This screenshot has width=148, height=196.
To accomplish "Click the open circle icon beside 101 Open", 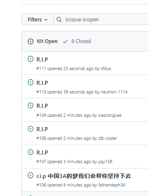I will click(x=31, y=41).
